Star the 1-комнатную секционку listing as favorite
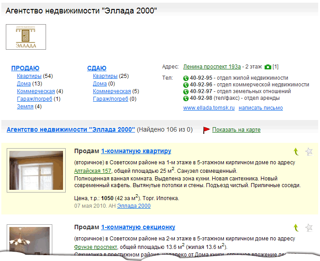Image resolution: width=320 pixels, height=261 pixels. (308, 228)
